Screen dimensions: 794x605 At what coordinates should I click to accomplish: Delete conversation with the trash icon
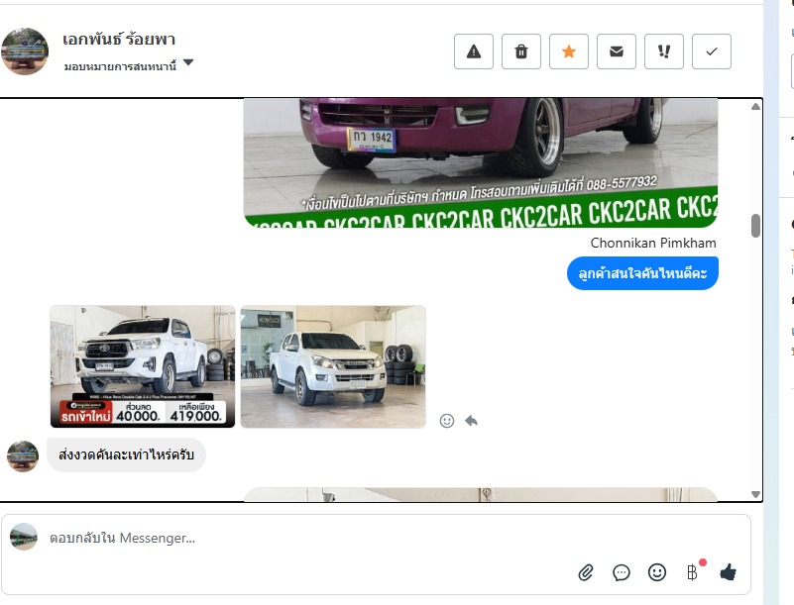click(521, 51)
